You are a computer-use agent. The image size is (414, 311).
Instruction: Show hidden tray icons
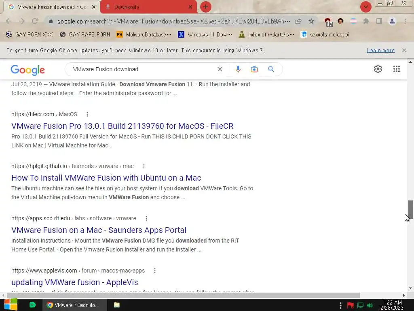click(x=340, y=305)
